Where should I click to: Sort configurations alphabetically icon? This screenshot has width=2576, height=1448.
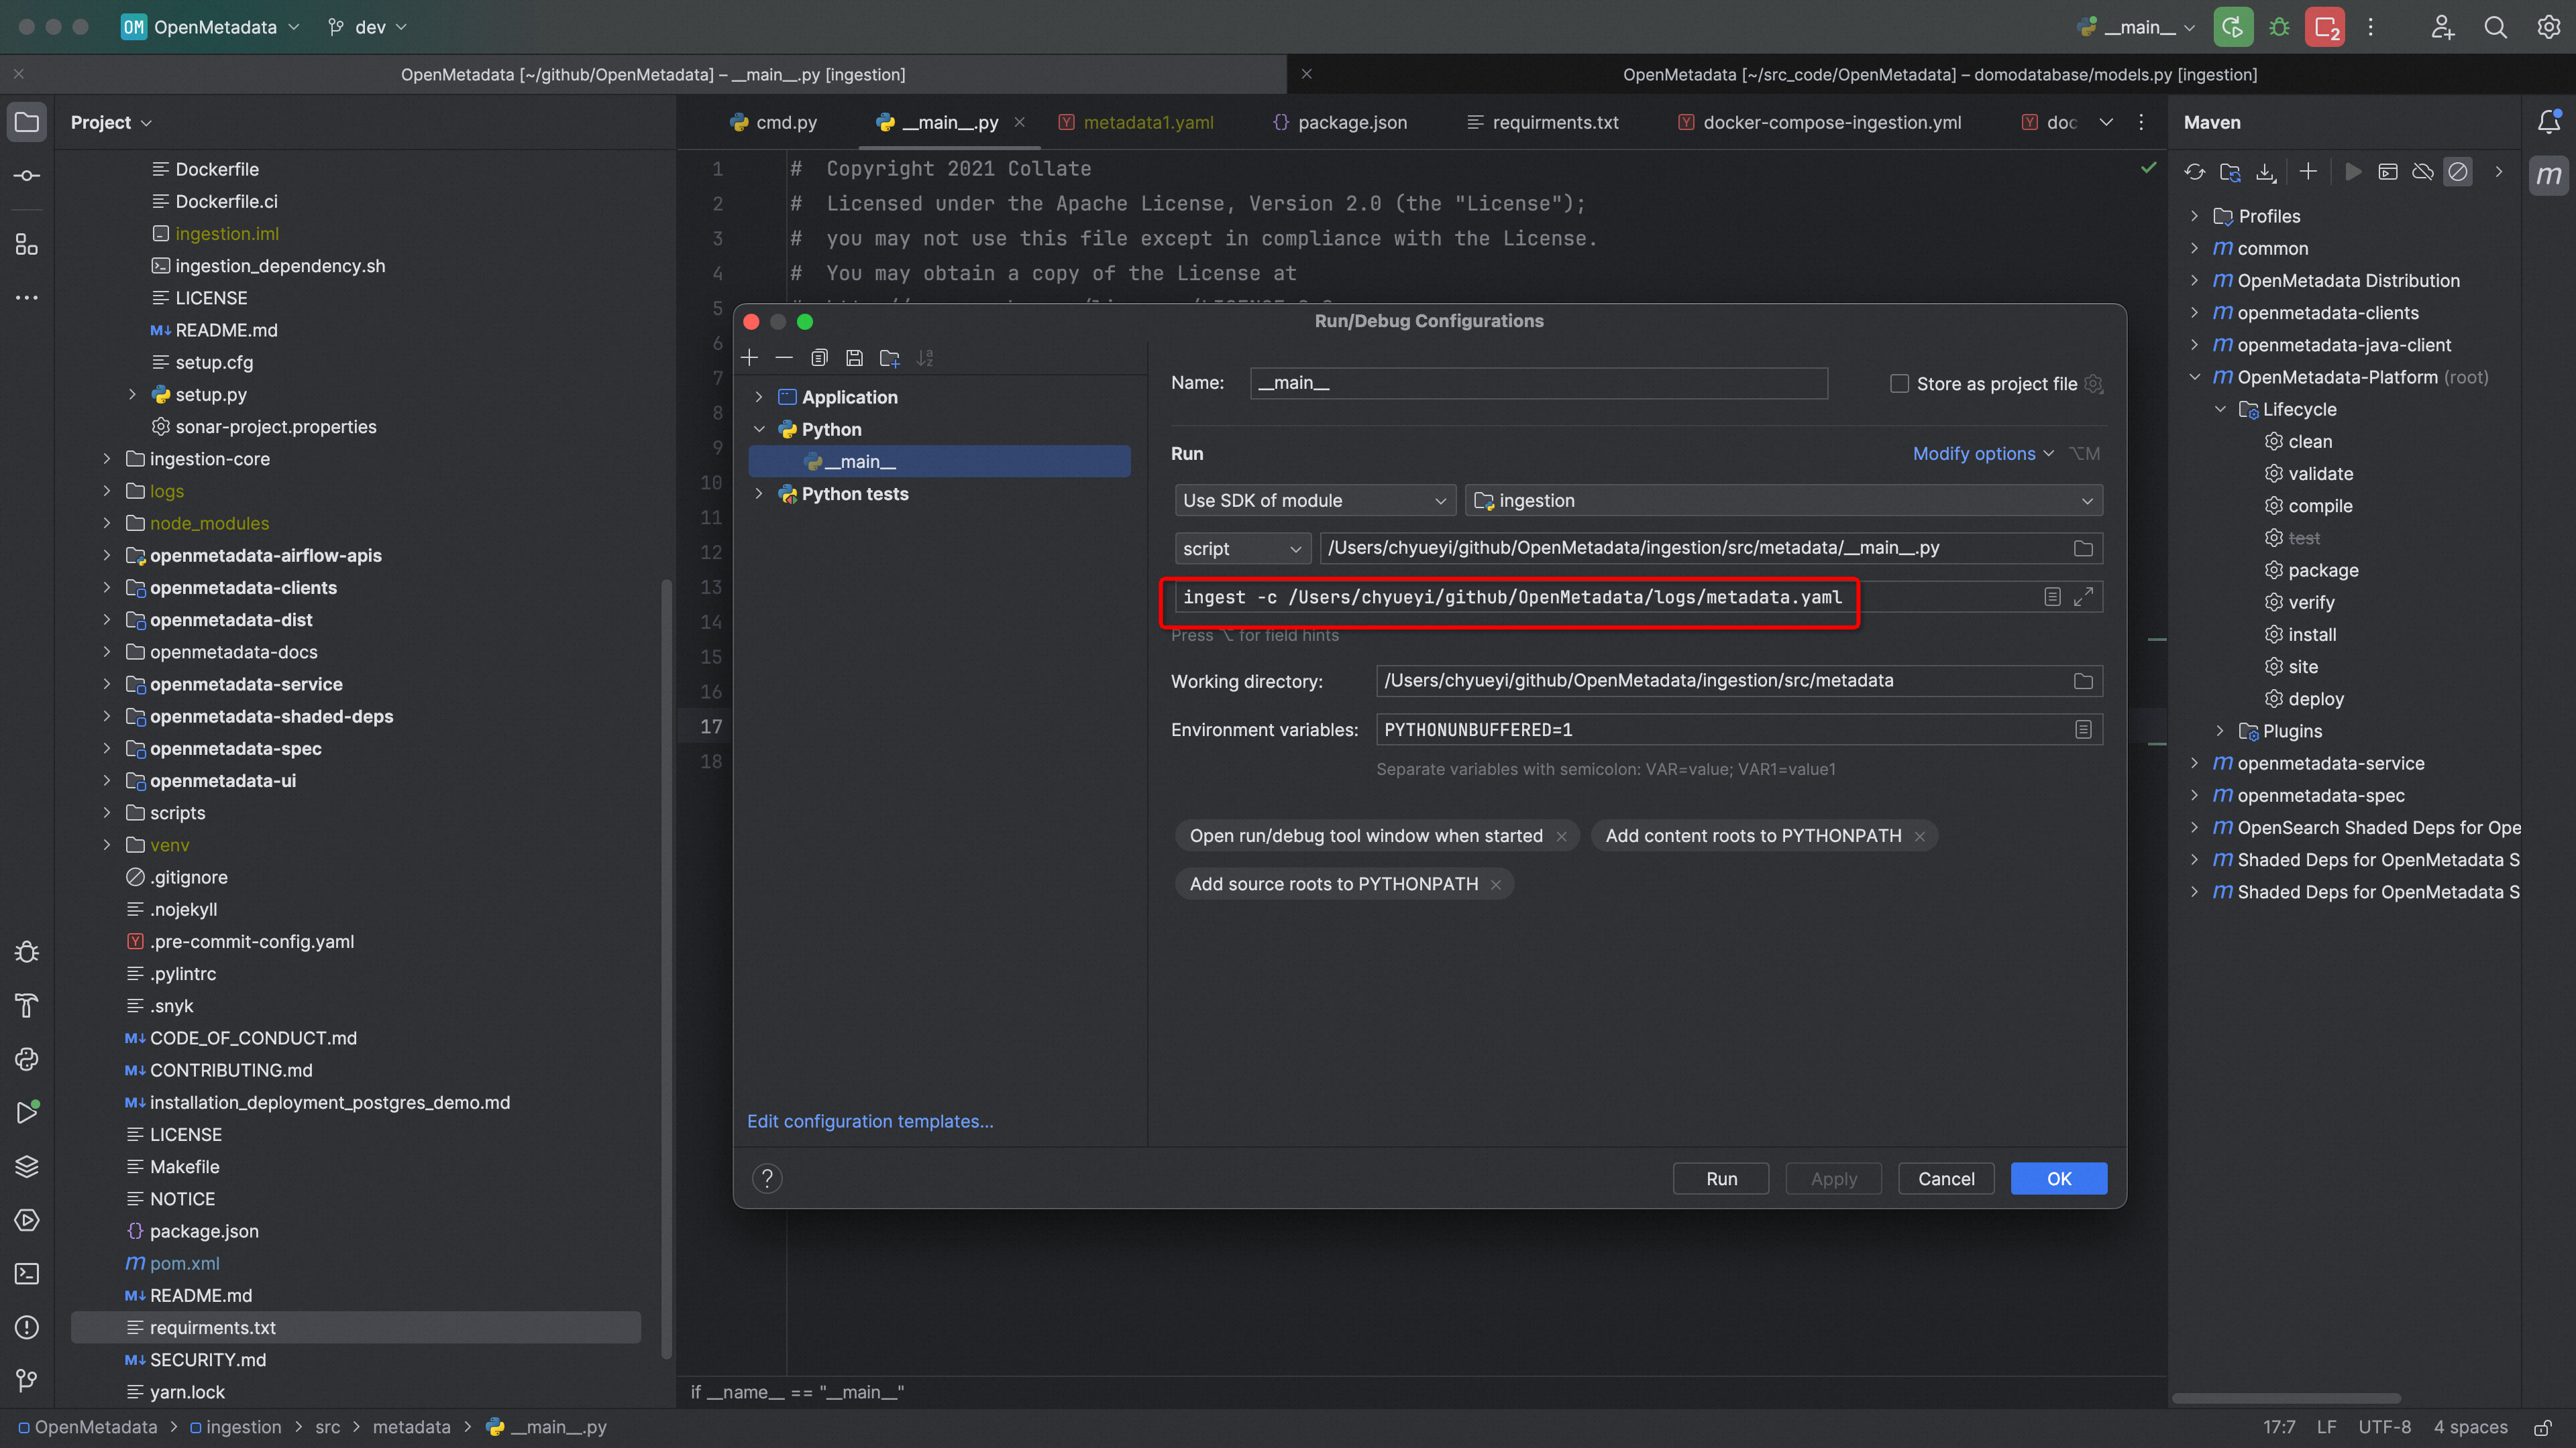(925, 358)
